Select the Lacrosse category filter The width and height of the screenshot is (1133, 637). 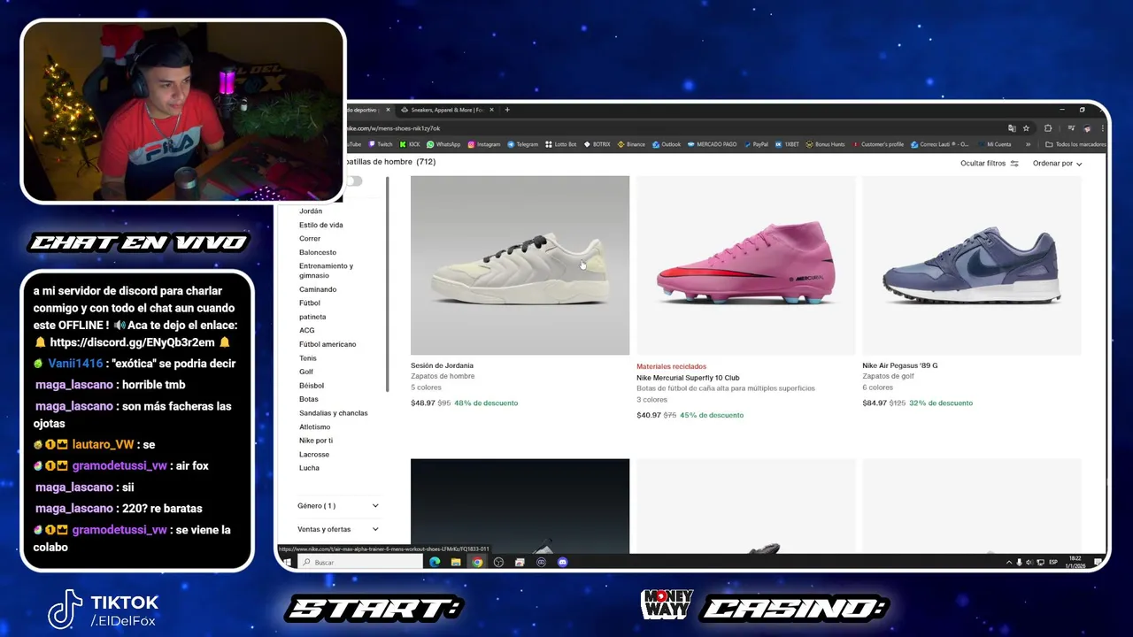(x=314, y=455)
